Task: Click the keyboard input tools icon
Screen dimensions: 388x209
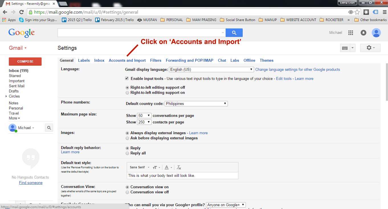Action: (345, 48)
